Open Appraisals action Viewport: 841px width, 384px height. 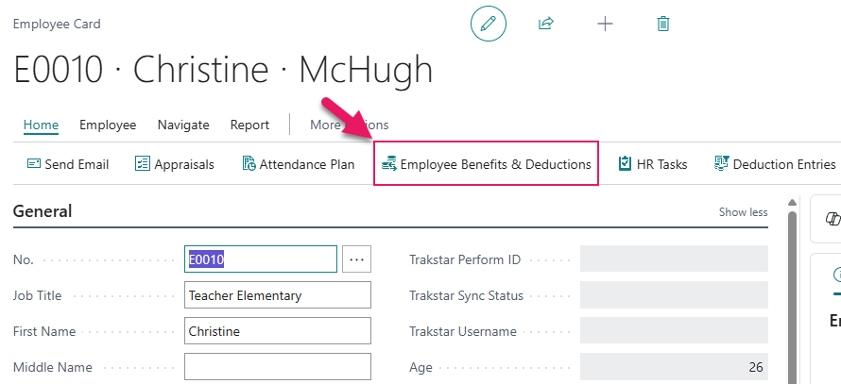[174, 164]
